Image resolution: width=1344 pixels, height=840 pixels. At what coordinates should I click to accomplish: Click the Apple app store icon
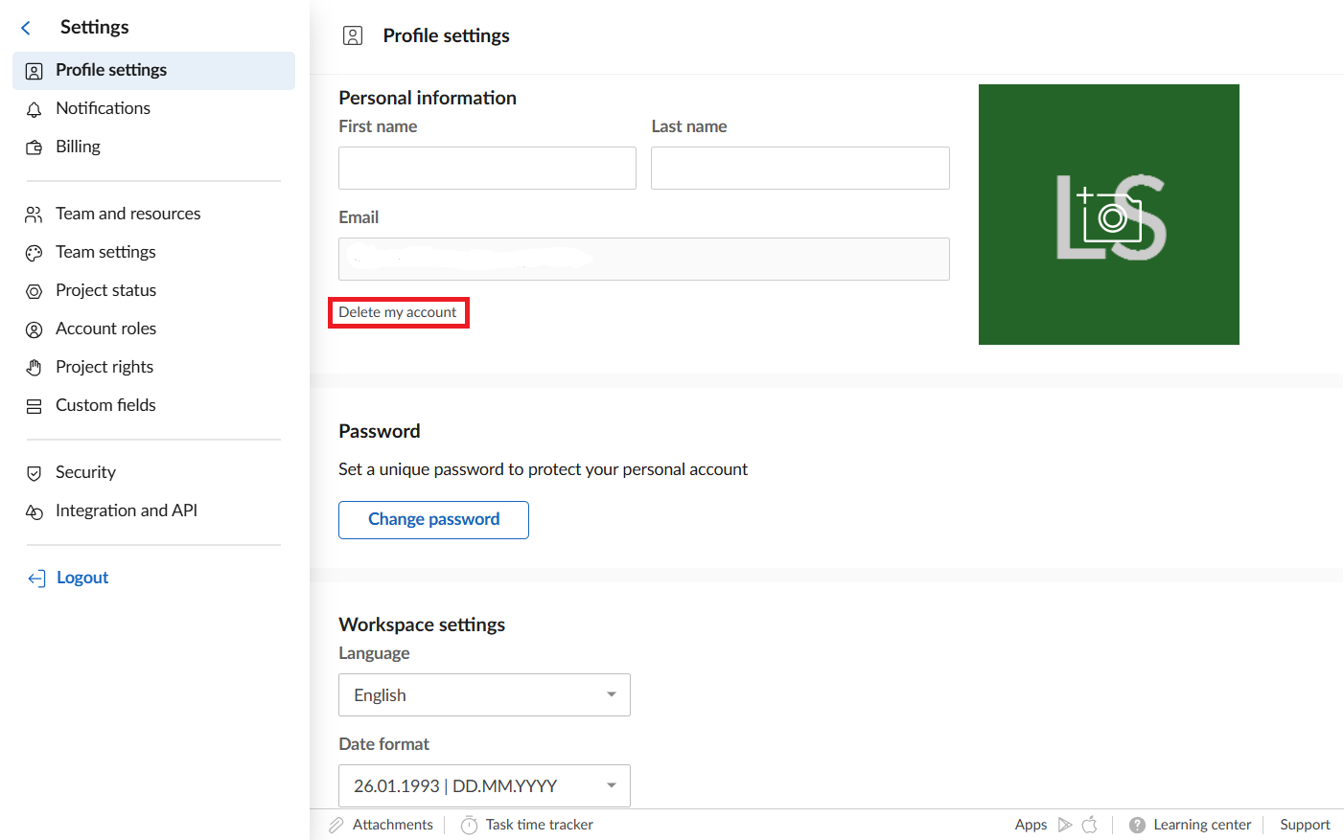point(1090,825)
